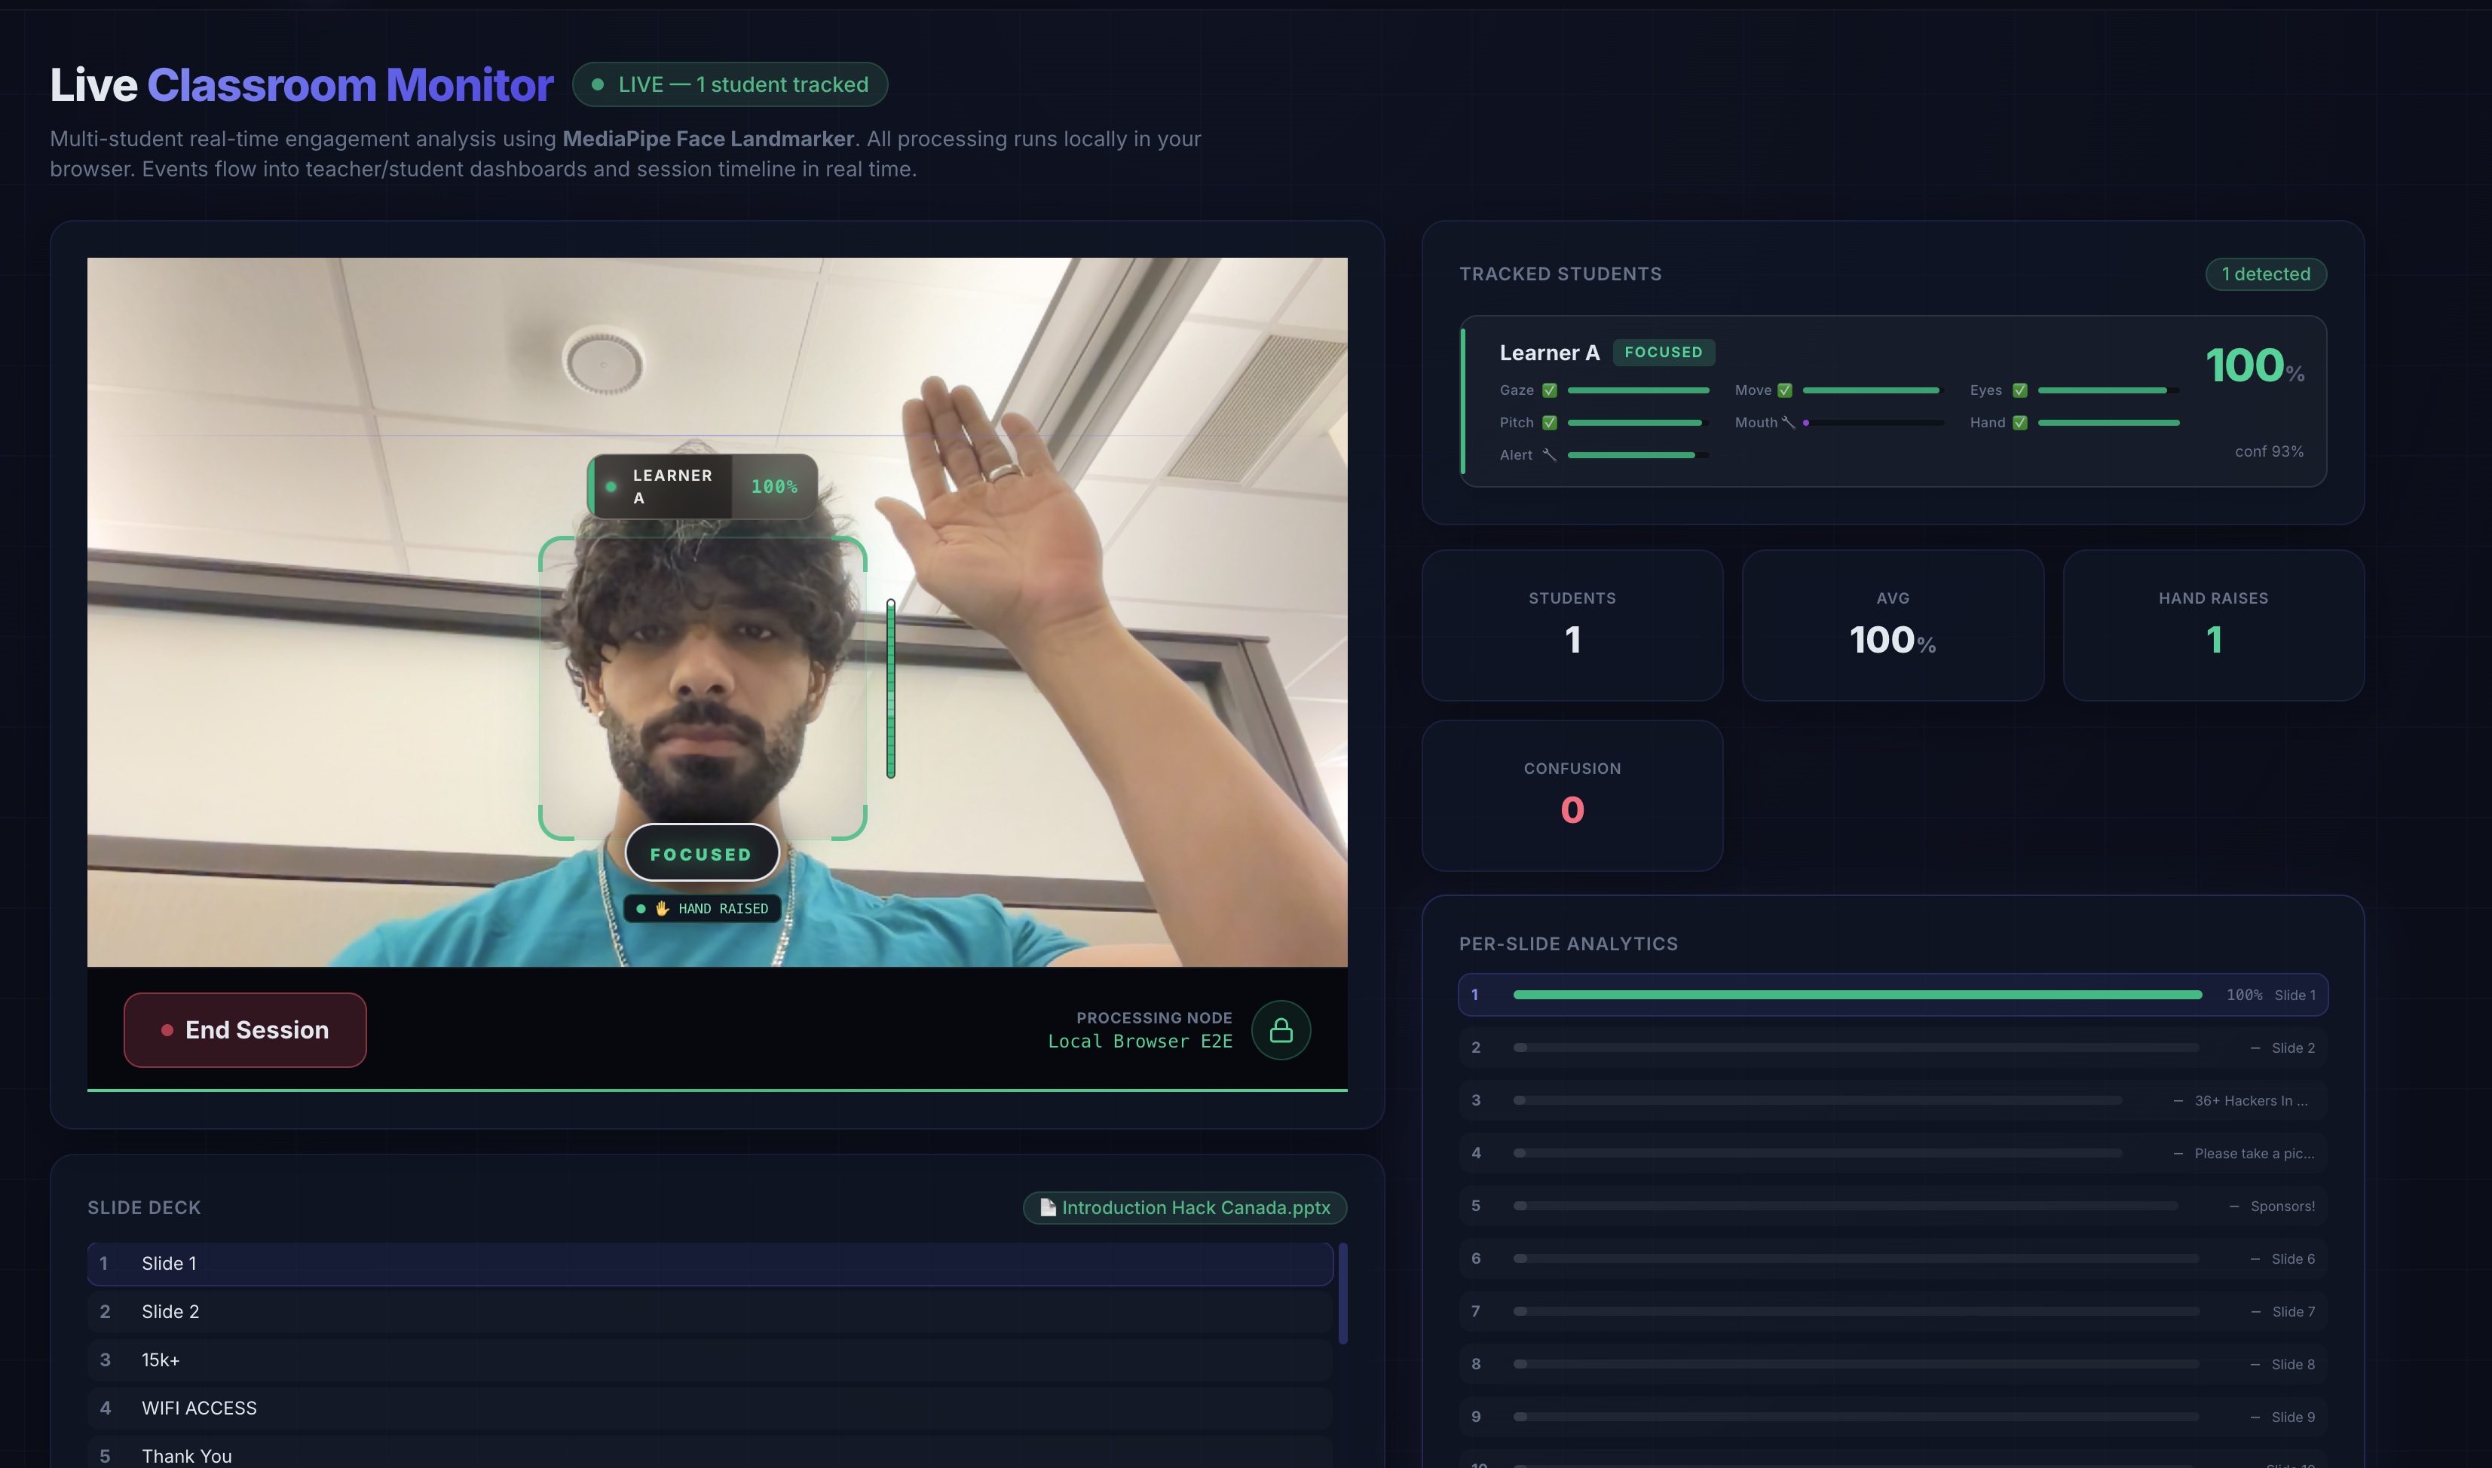Open the Sponsors! row in Per-Slide Analytics
Viewport: 2492px width, 1468px height.
1891,1206
